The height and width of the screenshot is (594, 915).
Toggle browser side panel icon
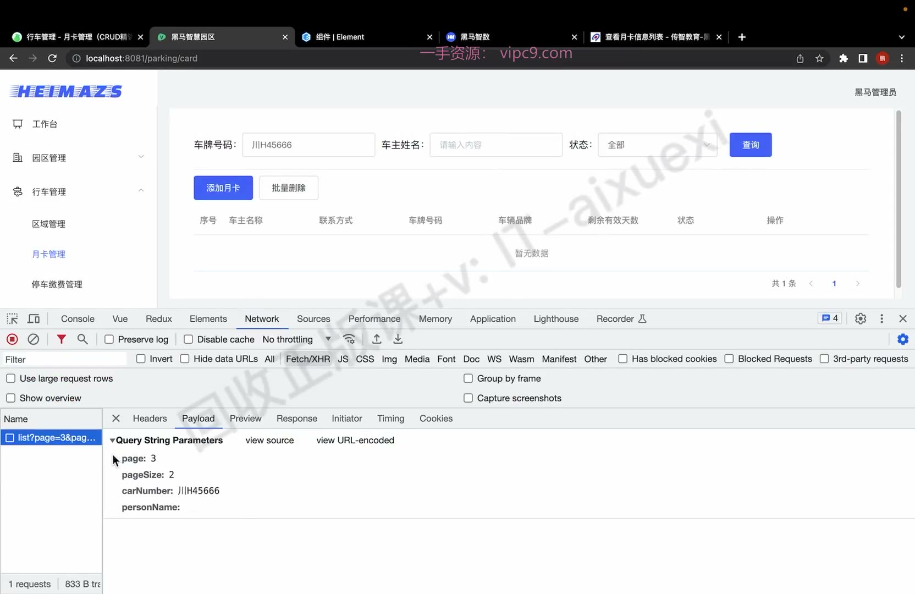pos(863,58)
